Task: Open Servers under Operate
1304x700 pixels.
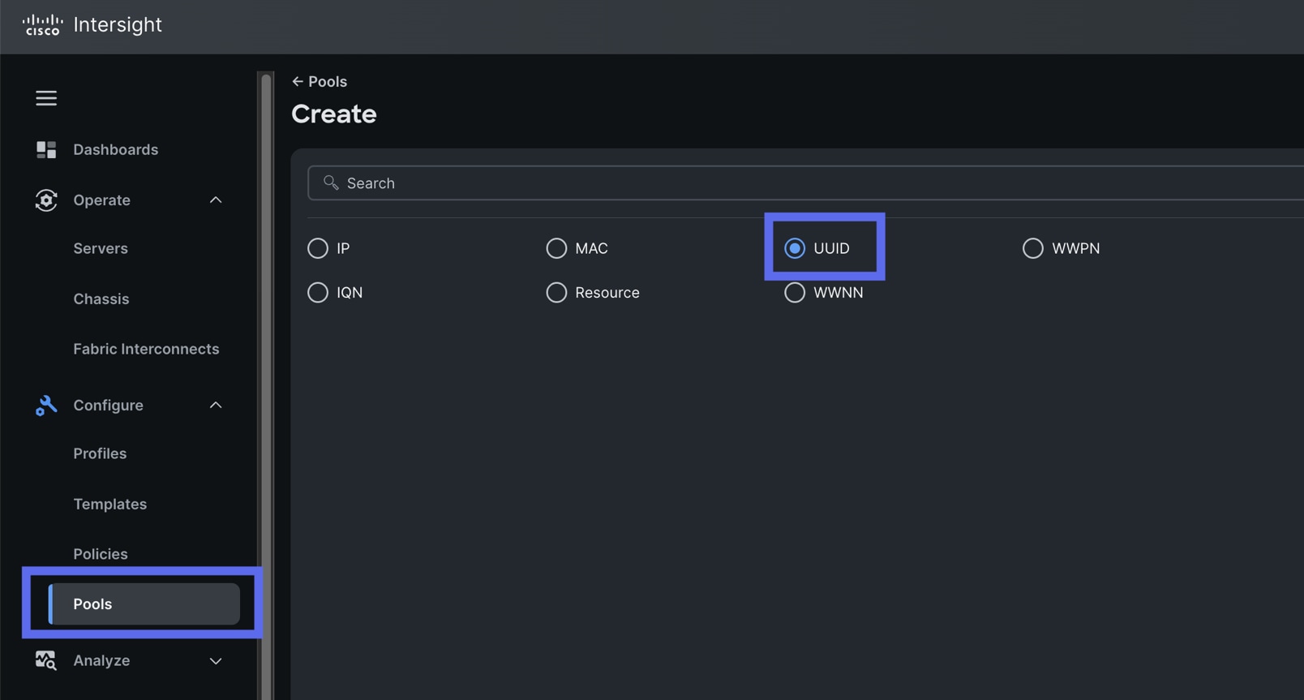Action: (x=101, y=248)
